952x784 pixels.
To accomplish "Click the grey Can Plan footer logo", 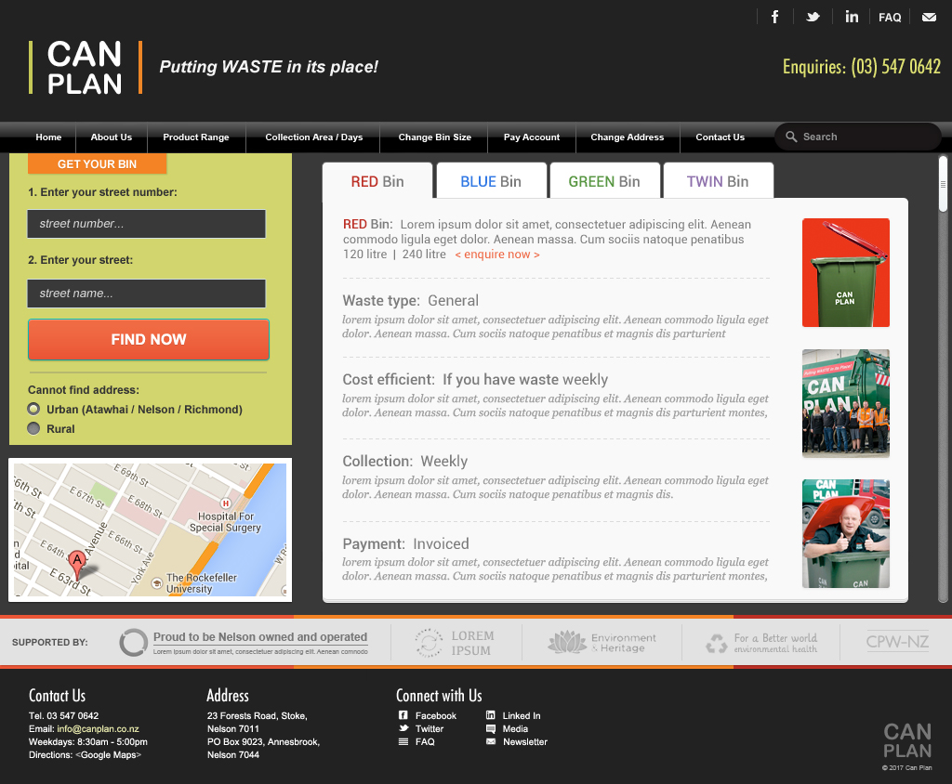I will coord(907,740).
